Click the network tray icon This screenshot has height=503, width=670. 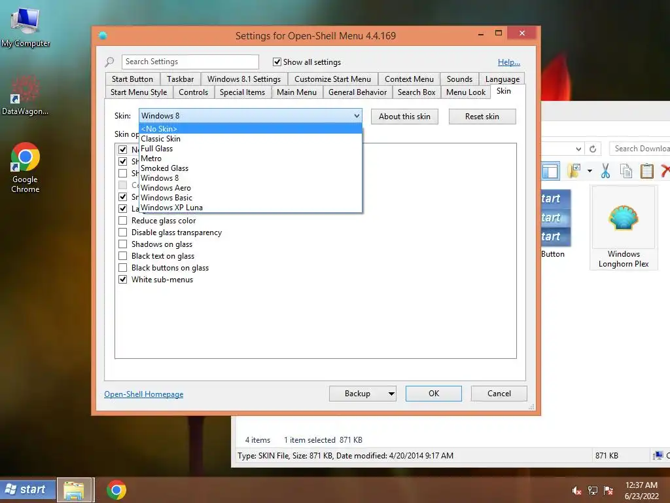[x=593, y=491]
